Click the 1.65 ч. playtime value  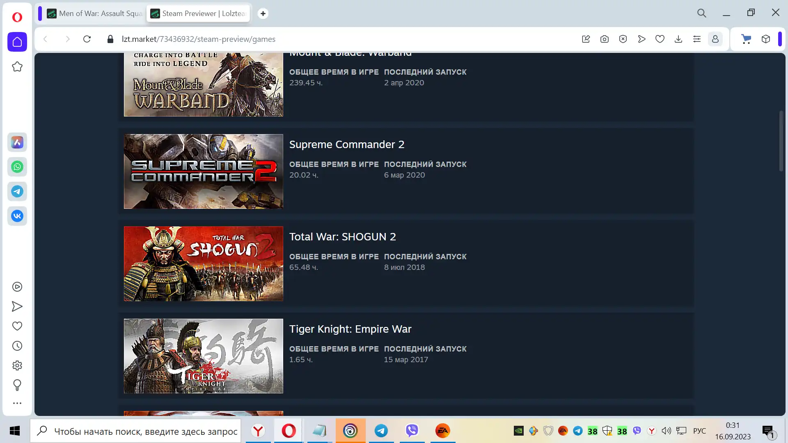pyautogui.click(x=301, y=359)
